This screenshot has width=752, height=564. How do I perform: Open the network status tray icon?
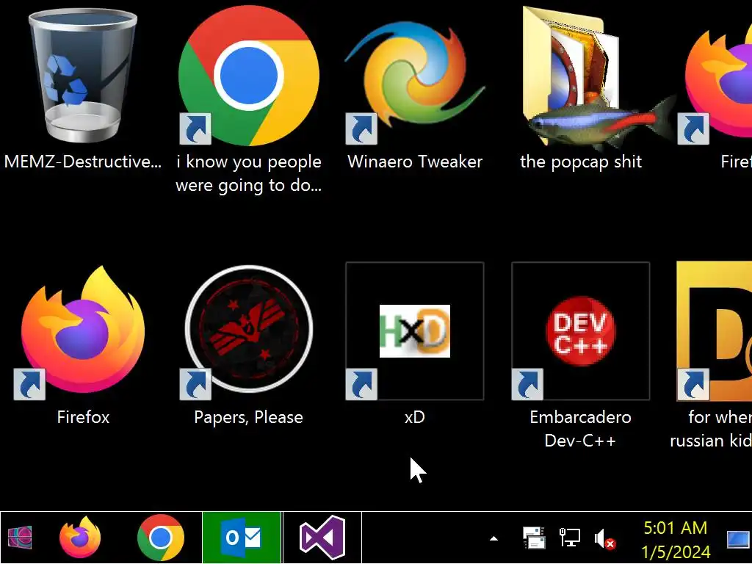click(x=570, y=538)
